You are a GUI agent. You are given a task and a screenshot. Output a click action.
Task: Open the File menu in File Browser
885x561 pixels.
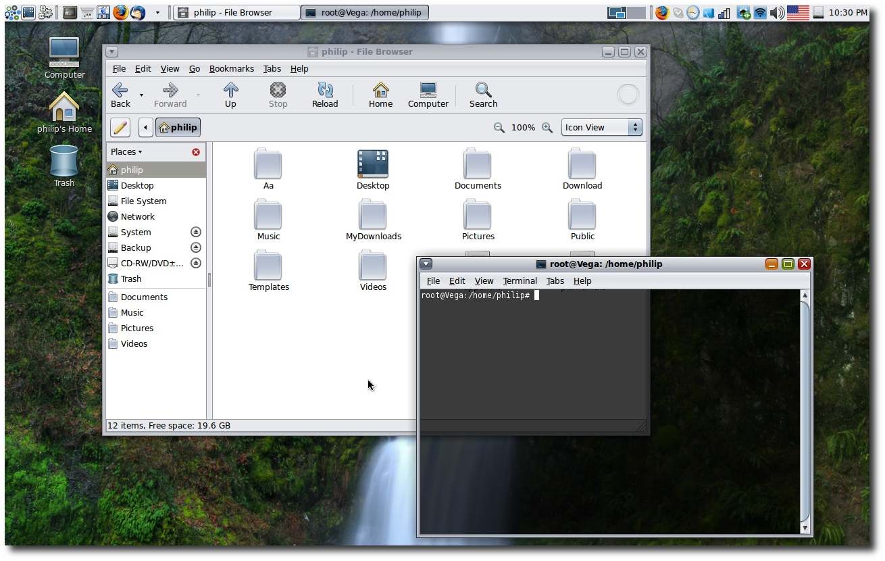click(x=119, y=68)
